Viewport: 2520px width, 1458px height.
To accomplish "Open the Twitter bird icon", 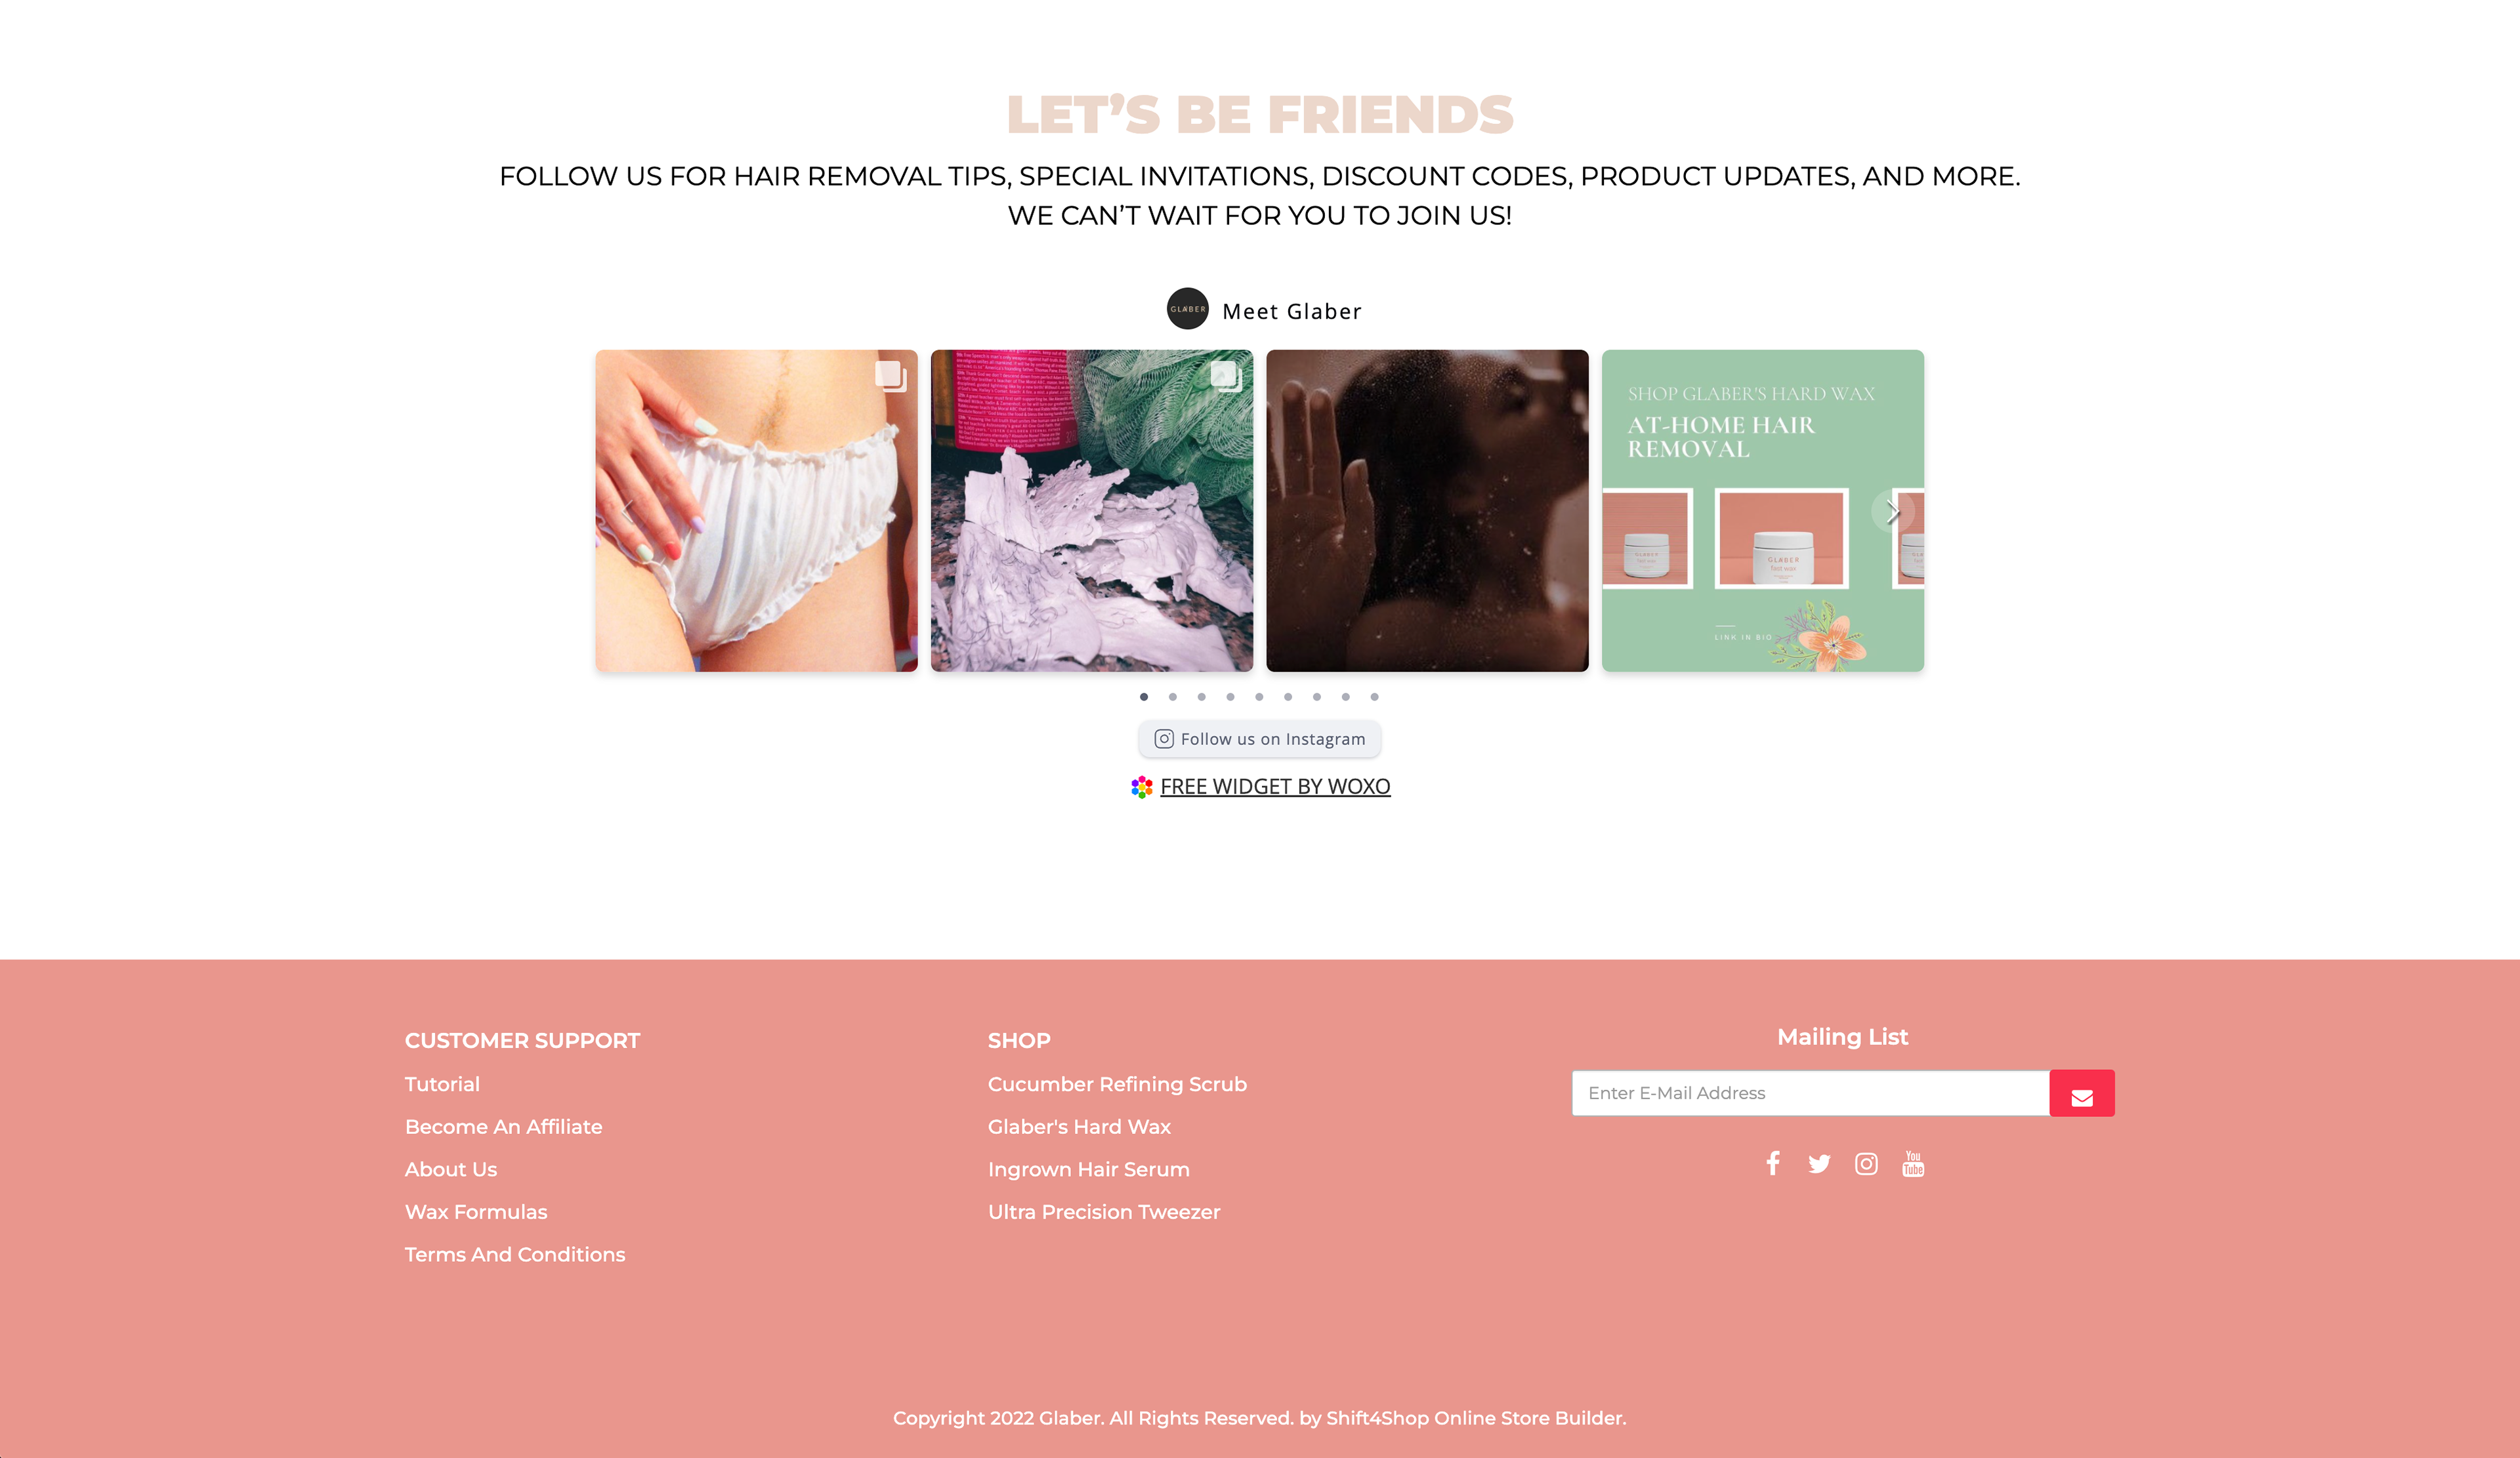I will [x=1819, y=1164].
